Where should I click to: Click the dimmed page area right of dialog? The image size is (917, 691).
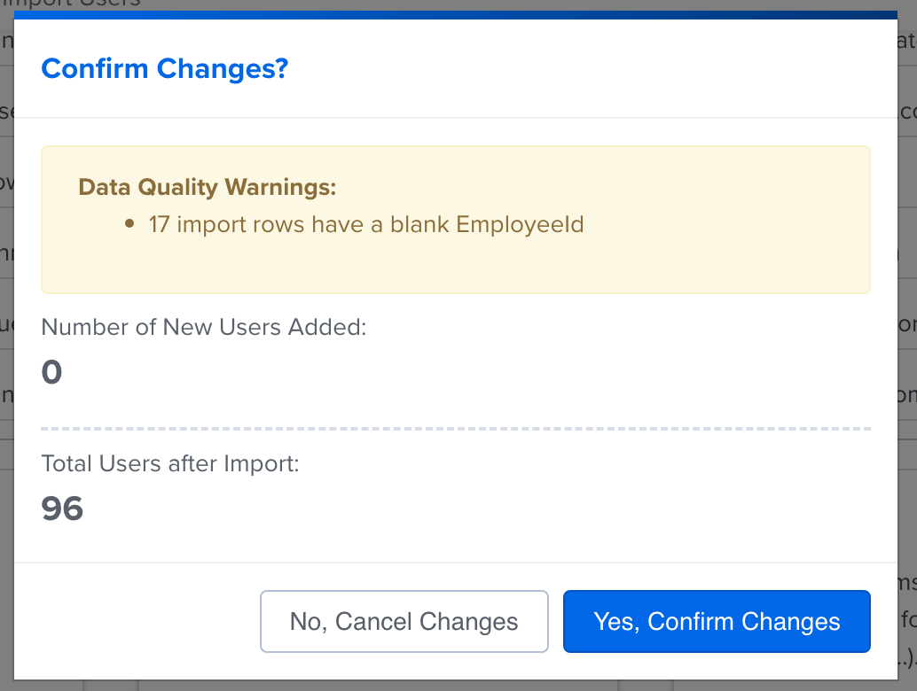(910, 354)
